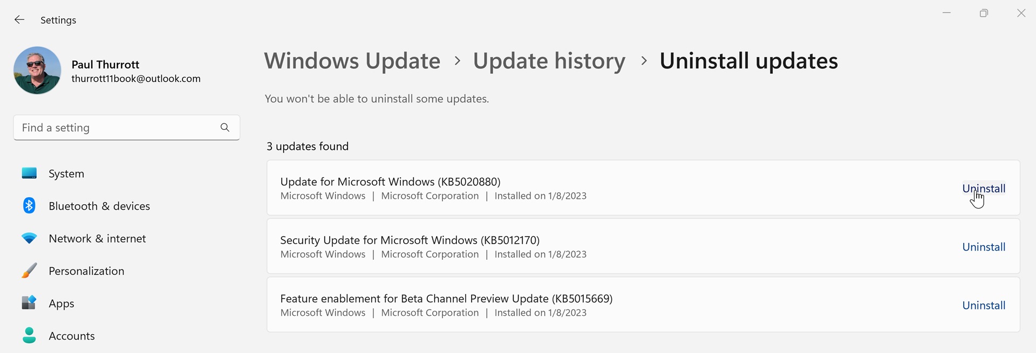The height and width of the screenshot is (353, 1036).
Task: Restore down the Settings window
Action: pos(984,13)
